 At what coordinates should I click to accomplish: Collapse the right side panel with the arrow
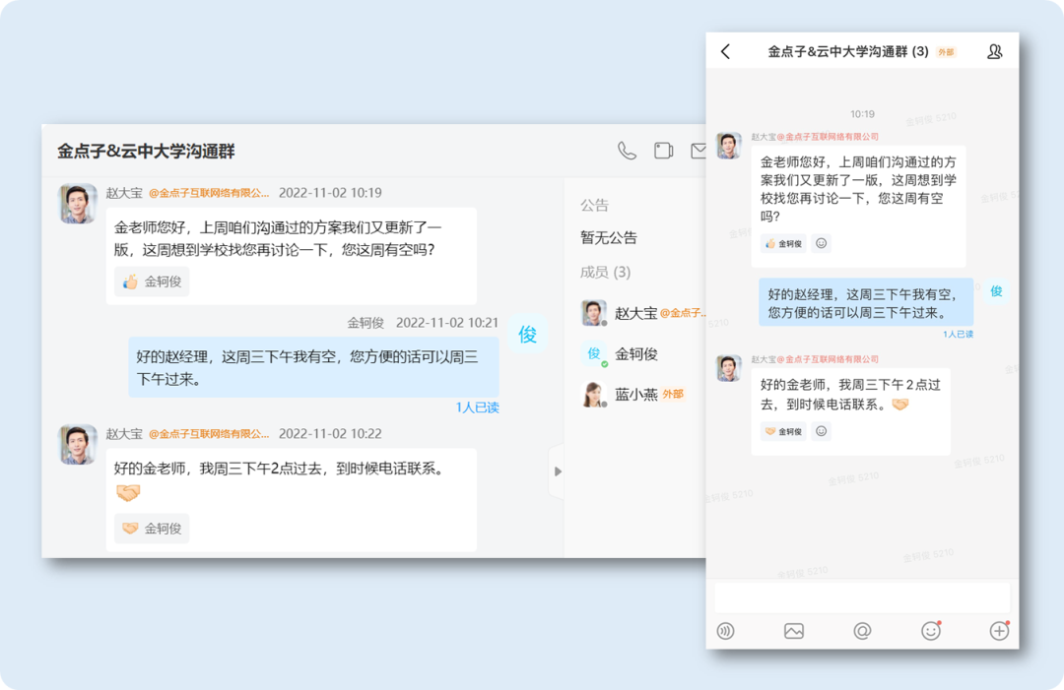[x=558, y=471]
